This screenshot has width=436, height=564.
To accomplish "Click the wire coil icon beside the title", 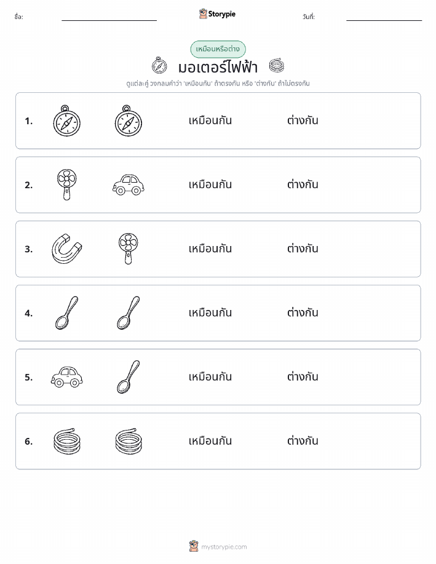I will tap(277, 65).
